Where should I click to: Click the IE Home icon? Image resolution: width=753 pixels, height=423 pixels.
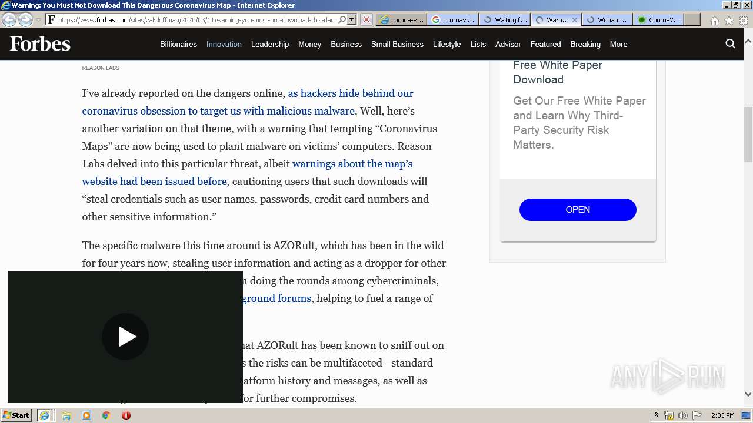click(714, 20)
